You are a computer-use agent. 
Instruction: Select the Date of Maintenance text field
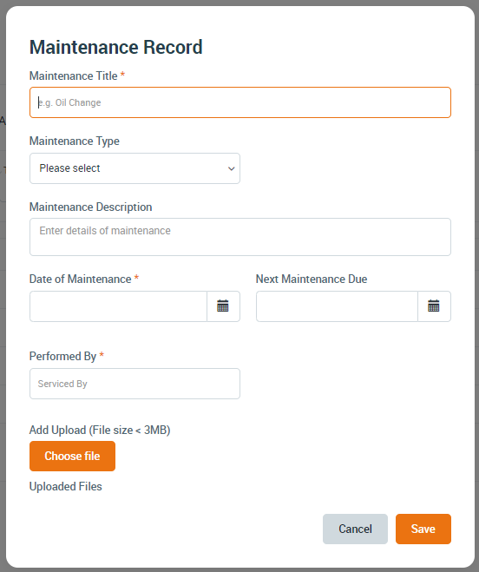pos(118,306)
